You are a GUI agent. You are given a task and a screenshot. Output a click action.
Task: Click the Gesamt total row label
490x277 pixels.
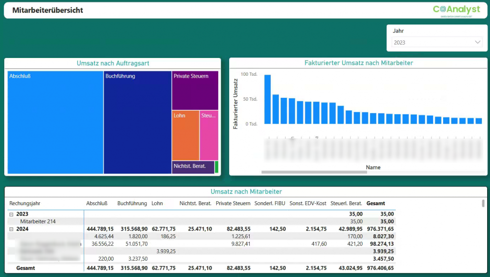(25, 268)
